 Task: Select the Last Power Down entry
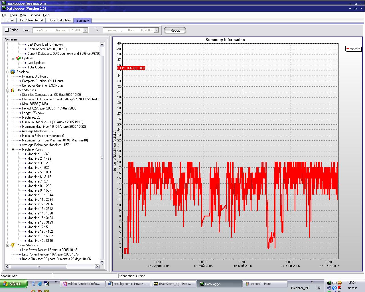pyautogui.click(x=49, y=250)
